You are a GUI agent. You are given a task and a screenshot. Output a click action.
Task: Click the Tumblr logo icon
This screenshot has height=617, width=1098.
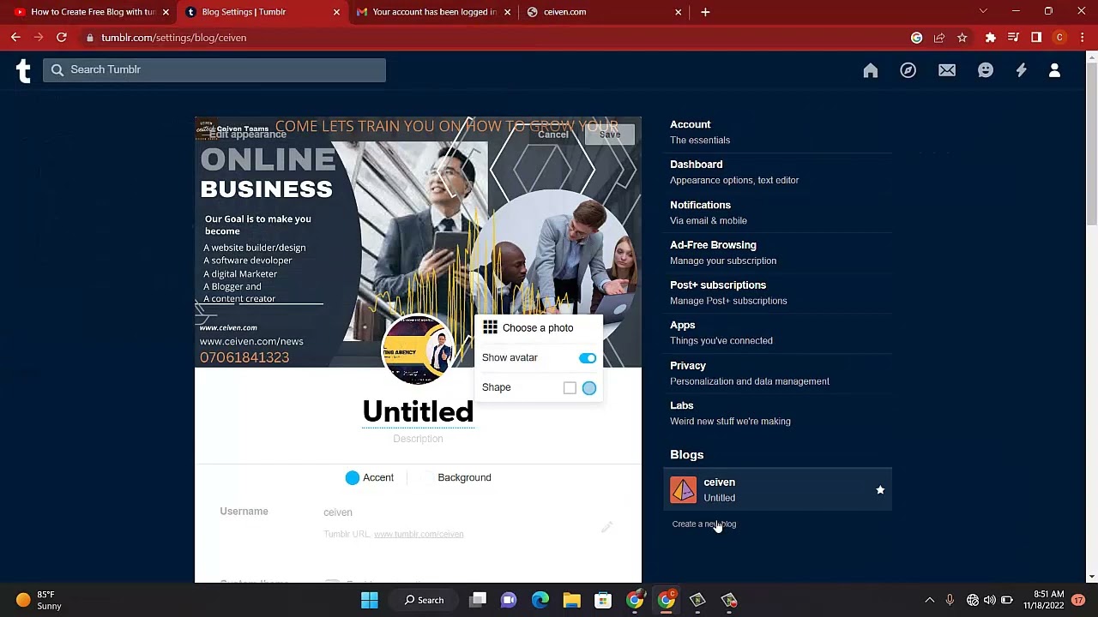pyautogui.click(x=23, y=70)
